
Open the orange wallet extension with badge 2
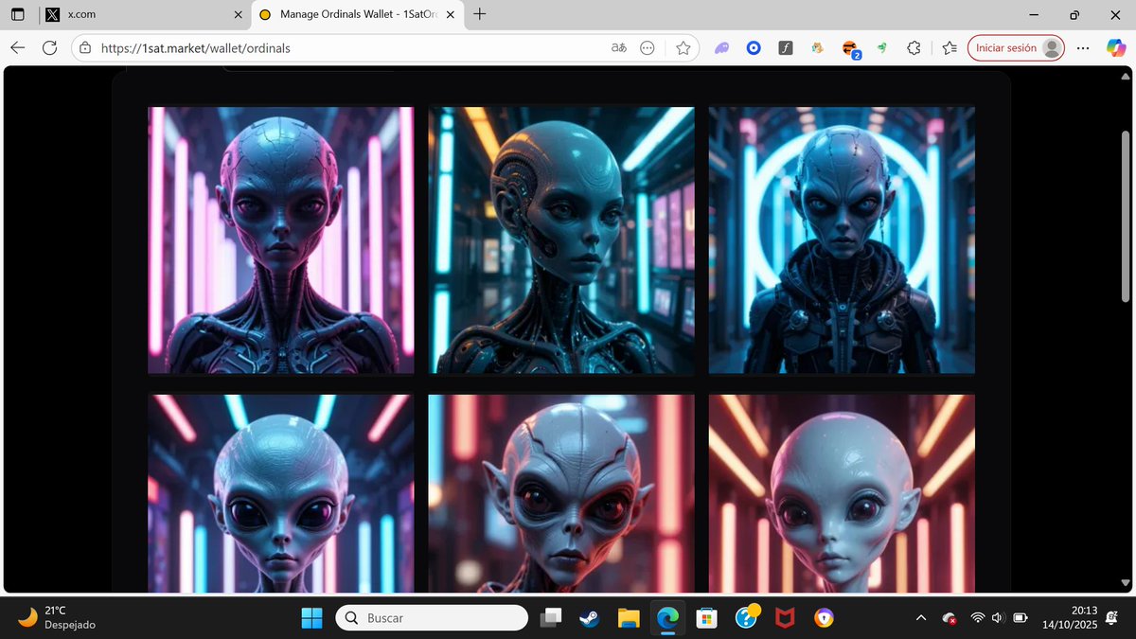pyautogui.click(x=850, y=47)
